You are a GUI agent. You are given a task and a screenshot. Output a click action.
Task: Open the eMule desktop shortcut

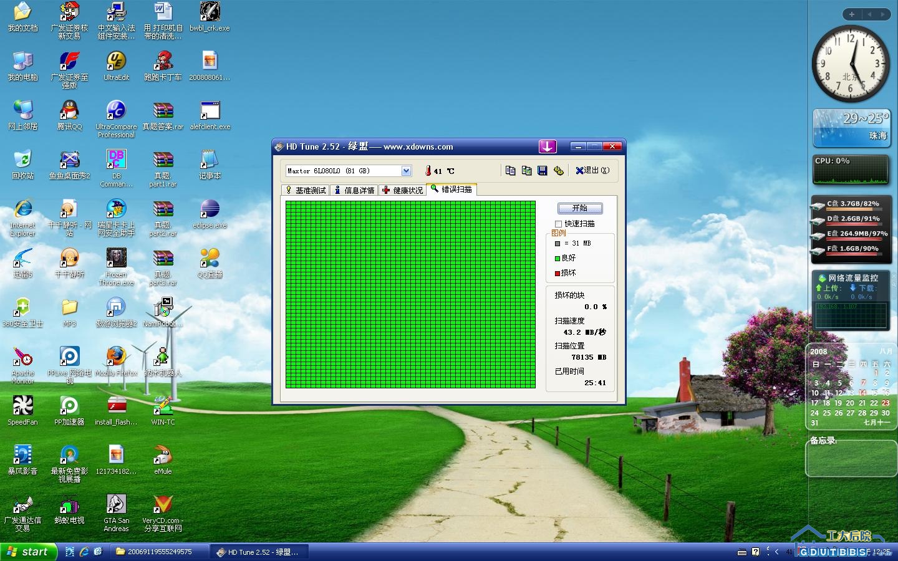163,460
